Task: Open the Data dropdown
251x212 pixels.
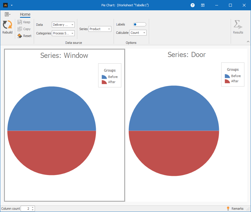Action: tap(72, 25)
